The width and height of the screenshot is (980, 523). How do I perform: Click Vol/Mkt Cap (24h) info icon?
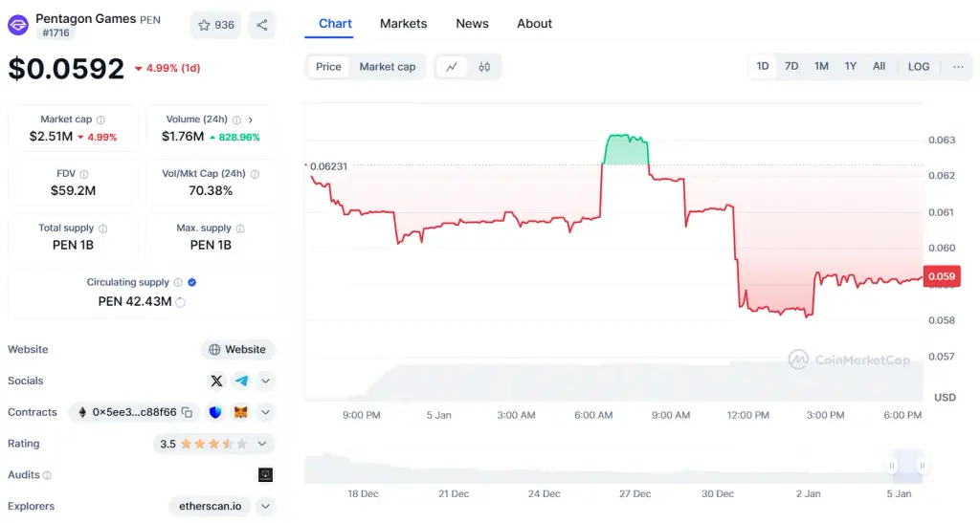(x=255, y=174)
